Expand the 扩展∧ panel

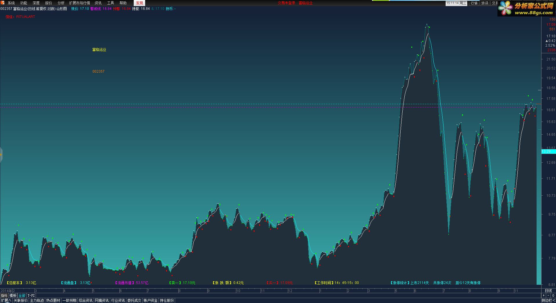coord(6,301)
